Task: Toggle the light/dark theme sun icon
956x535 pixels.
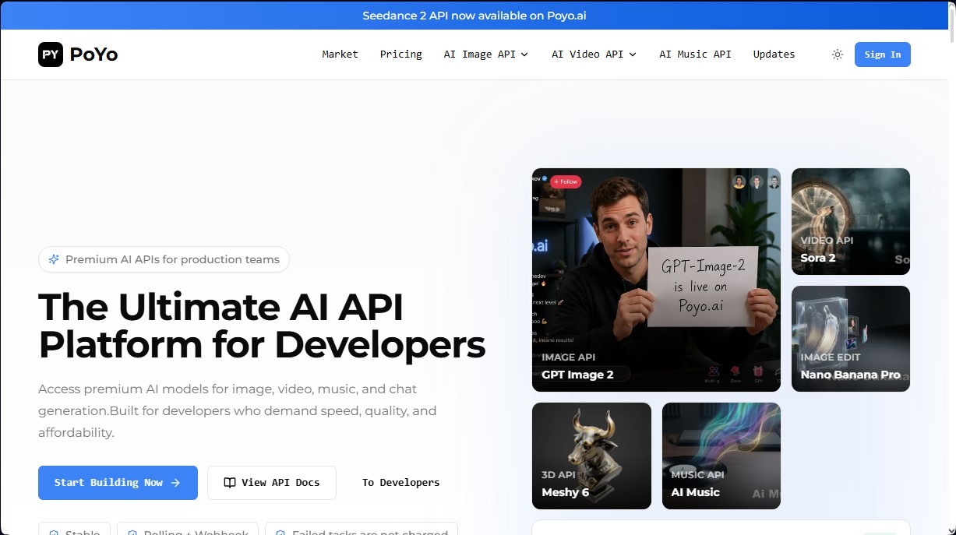Action: (838, 55)
